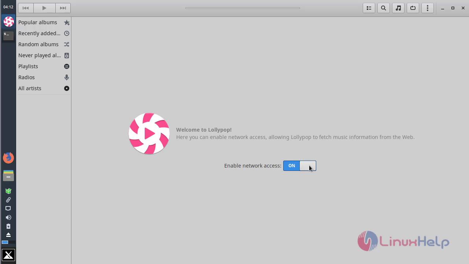469x264 pixels.
Task: Click the paperclip clipboard tray icon
Action: point(8,200)
